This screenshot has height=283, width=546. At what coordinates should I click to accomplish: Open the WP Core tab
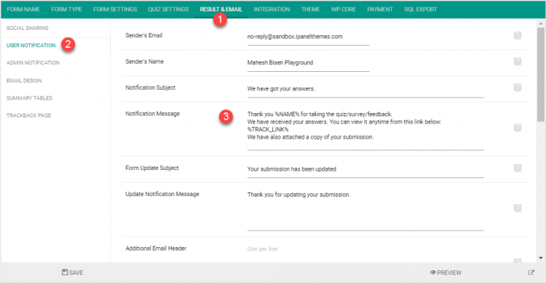click(x=343, y=10)
